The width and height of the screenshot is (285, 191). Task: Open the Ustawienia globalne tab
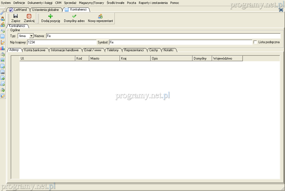(45, 10)
